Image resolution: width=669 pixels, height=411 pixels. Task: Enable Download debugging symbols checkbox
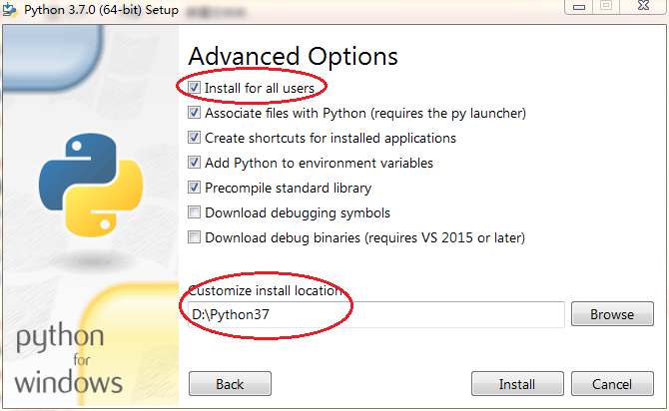(194, 212)
